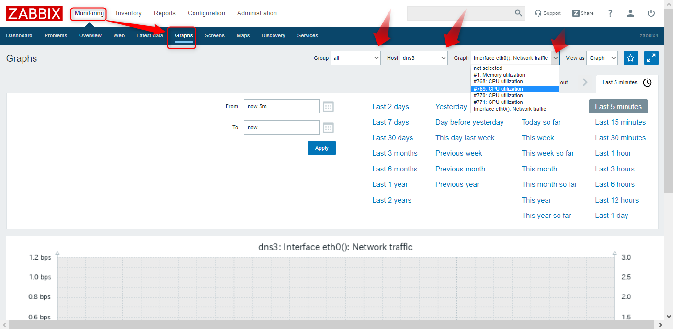Click the clock icon in time tab

647,82
